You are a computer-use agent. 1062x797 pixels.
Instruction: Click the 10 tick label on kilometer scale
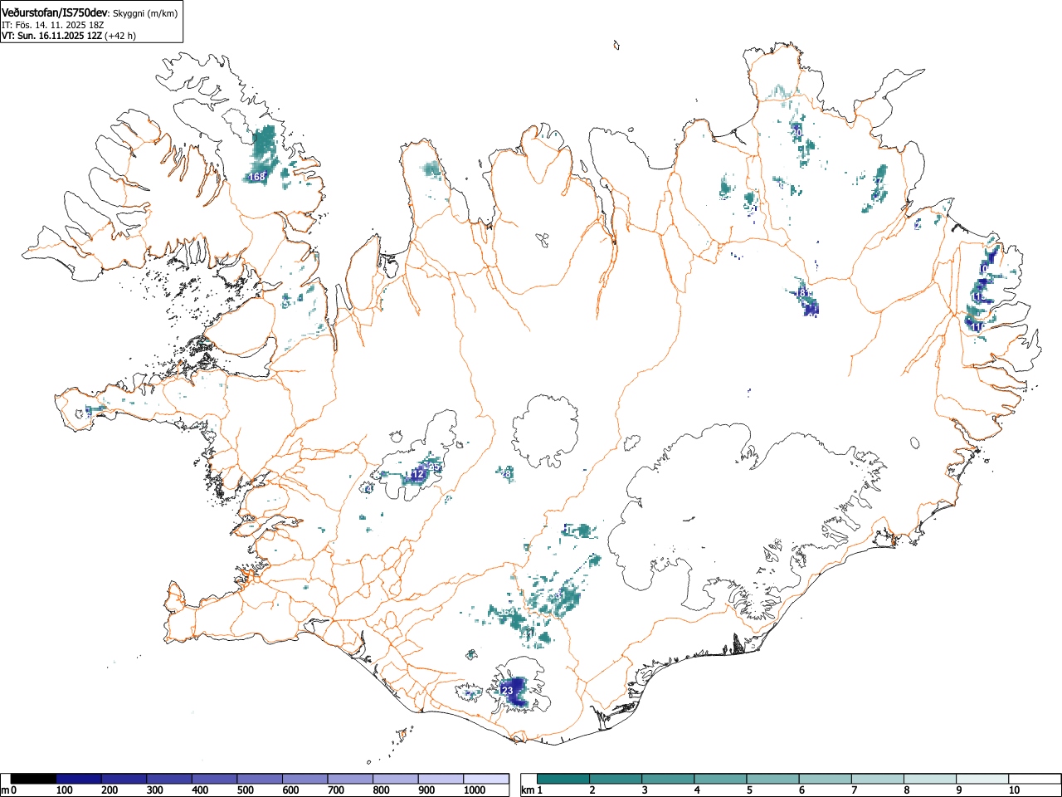[1014, 790]
